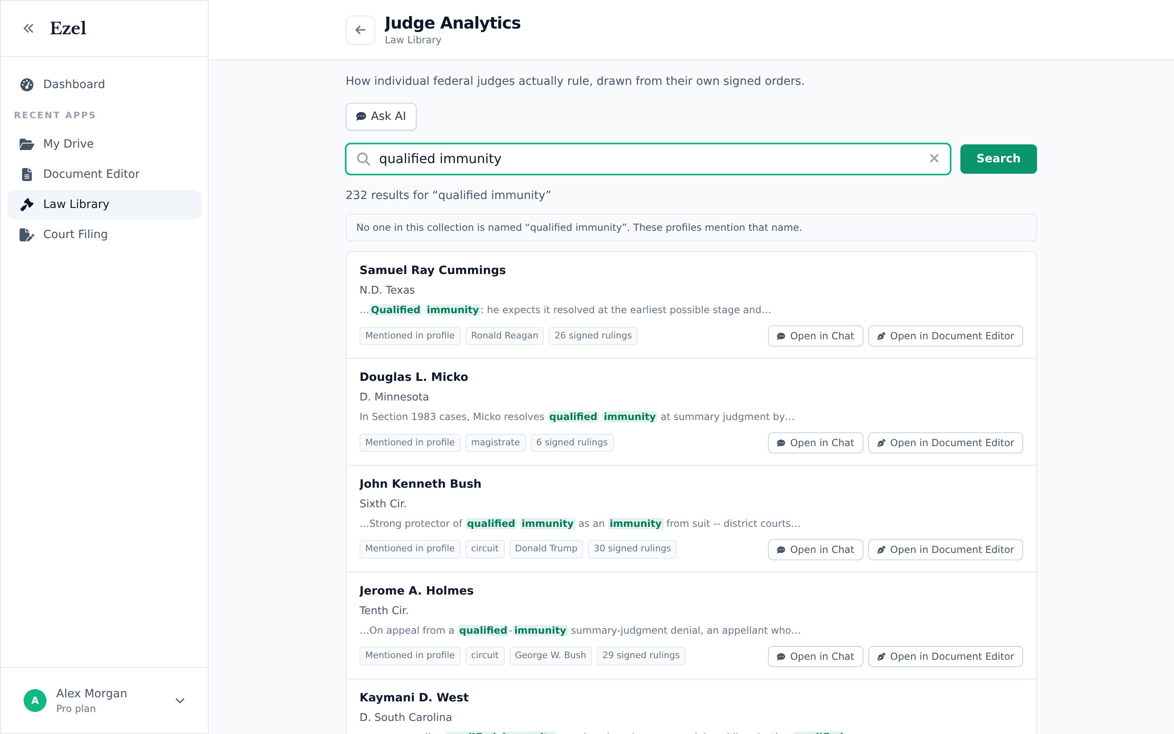Image resolution: width=1174 pixels, height=734 pixels.
Task: Open John Kenneth Bush in Chat
Action: [815, 550]
